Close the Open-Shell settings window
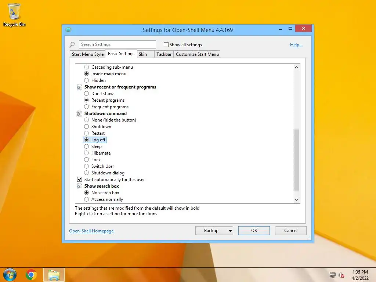Screen dimensions: 376x282 tap(304, 29)
